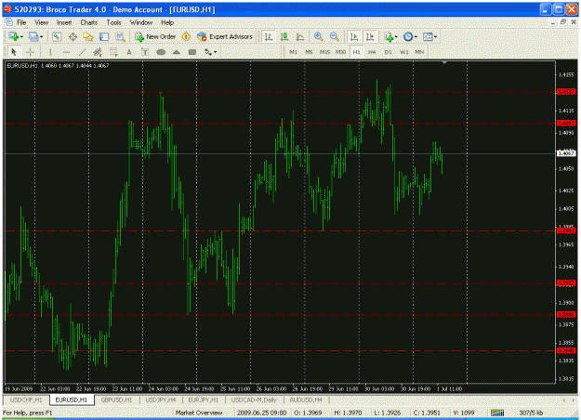Click the MetaEditor yellow diamond icon
Viewport: 581px width, 420px height.
tap(186, 36)
